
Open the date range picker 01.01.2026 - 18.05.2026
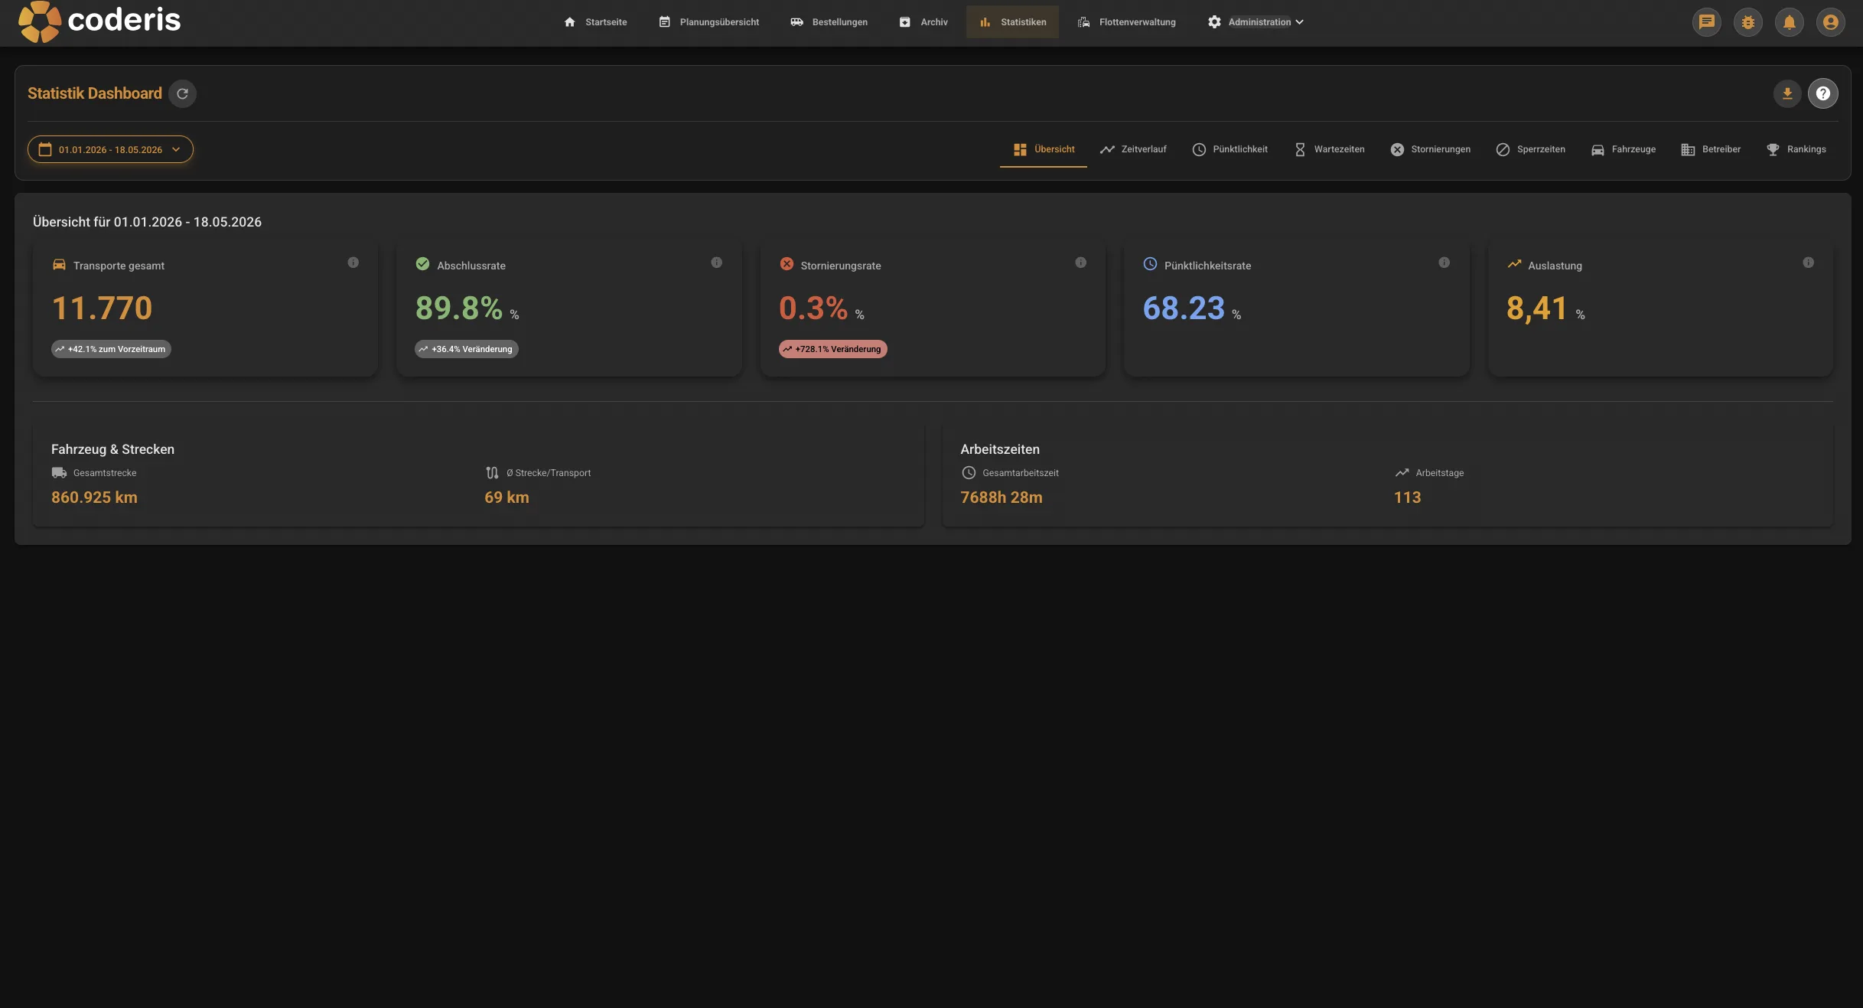coord(110,149)
